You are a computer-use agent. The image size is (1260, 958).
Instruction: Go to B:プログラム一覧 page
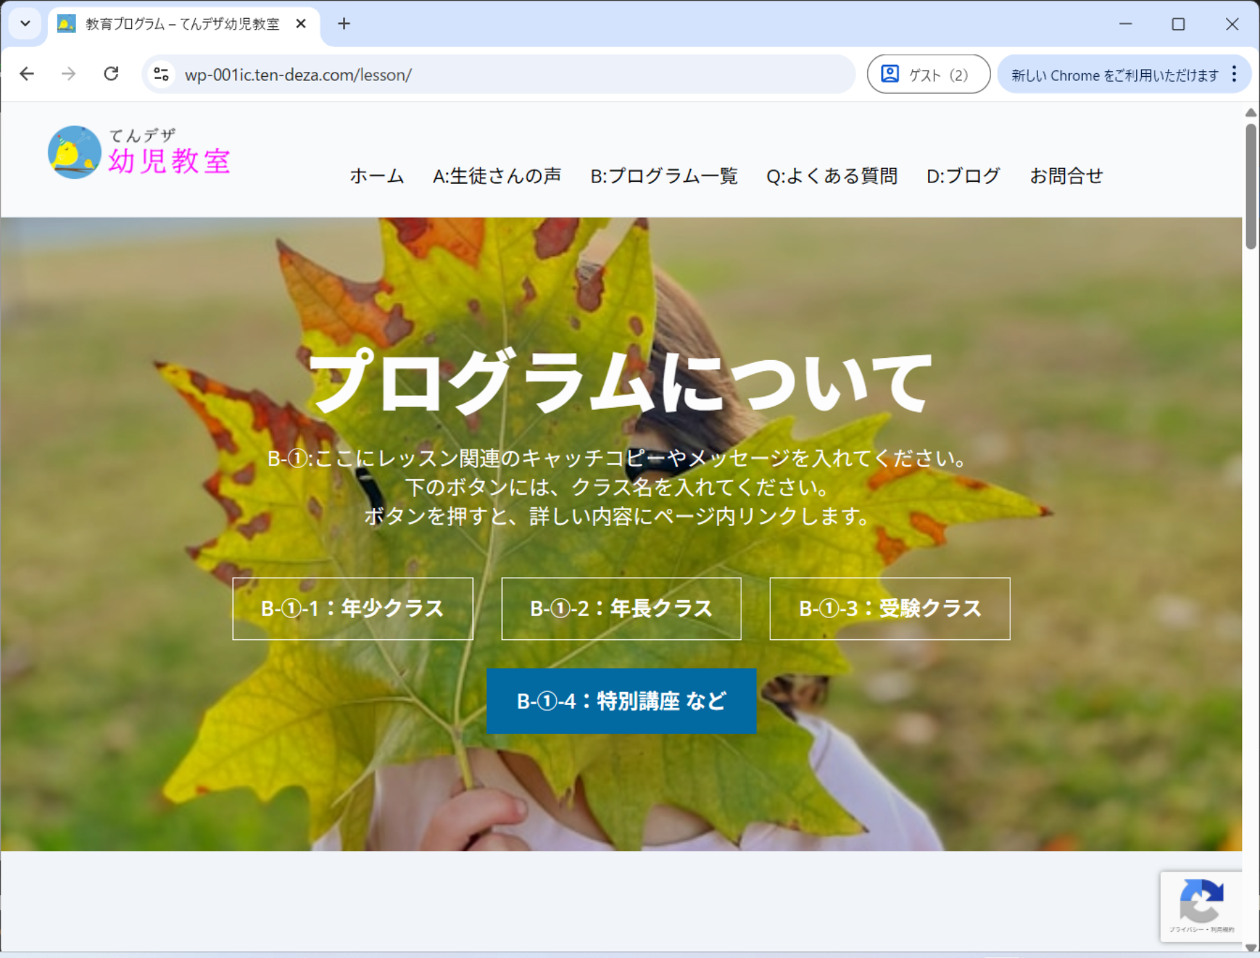point(663,176)
